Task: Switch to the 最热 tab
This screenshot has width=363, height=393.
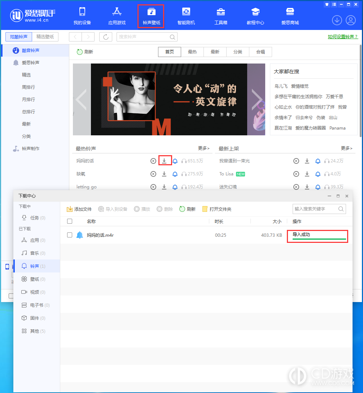Action: coord(192,52)
